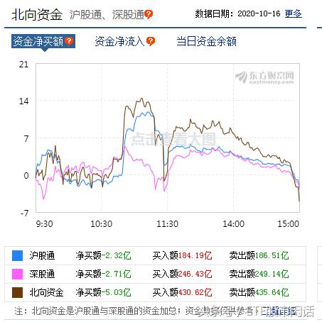The image size is (322, 322).
Task: Click buy amount 246.43亿
Action: click(x=195, y=274)
